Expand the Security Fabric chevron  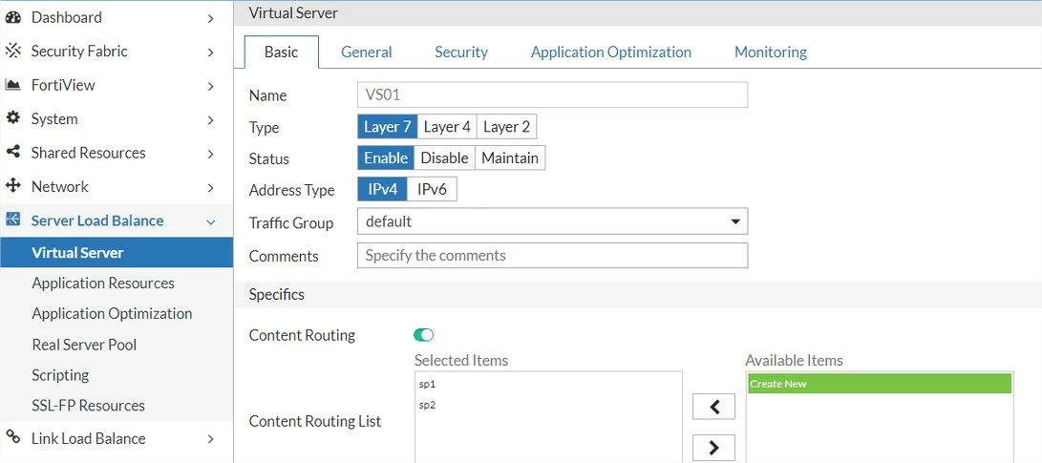pos(211,52)
